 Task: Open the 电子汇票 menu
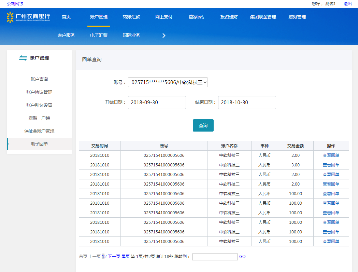(99, 35)
